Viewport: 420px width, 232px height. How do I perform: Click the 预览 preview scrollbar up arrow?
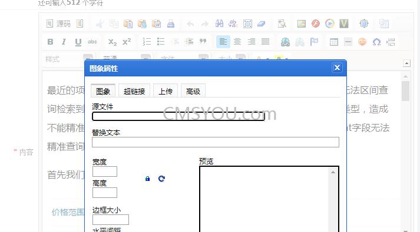[333, 172]
